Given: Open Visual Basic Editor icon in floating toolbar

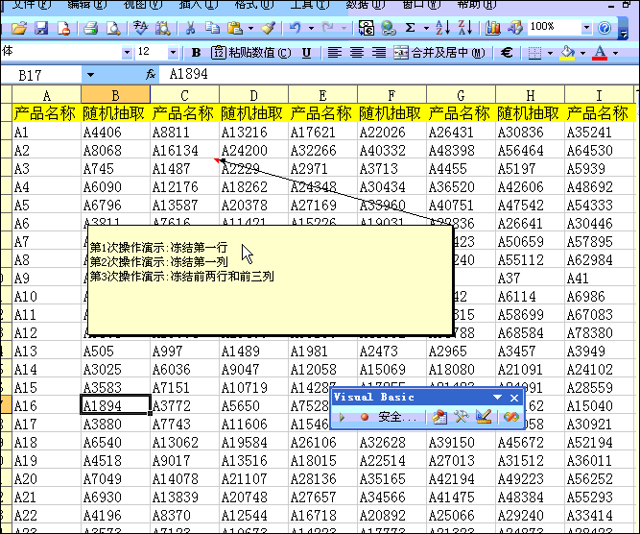Looking at the screenshot, I should point(439,418).
